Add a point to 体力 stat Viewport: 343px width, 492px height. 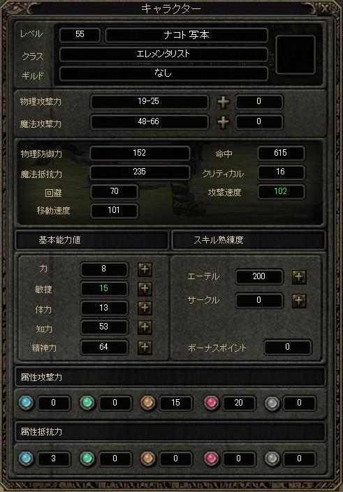(x=145, y=308)
